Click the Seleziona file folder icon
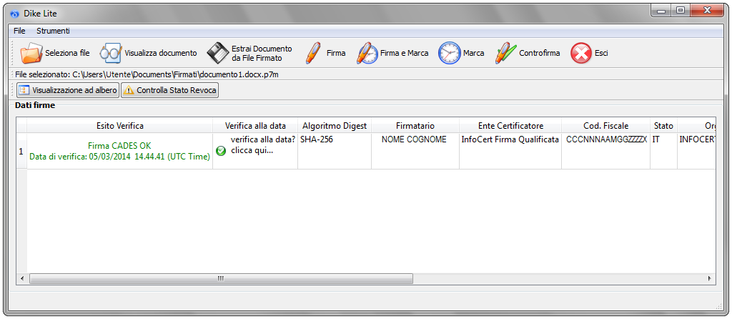The image size is (732, 319). [x=31, y=53]
